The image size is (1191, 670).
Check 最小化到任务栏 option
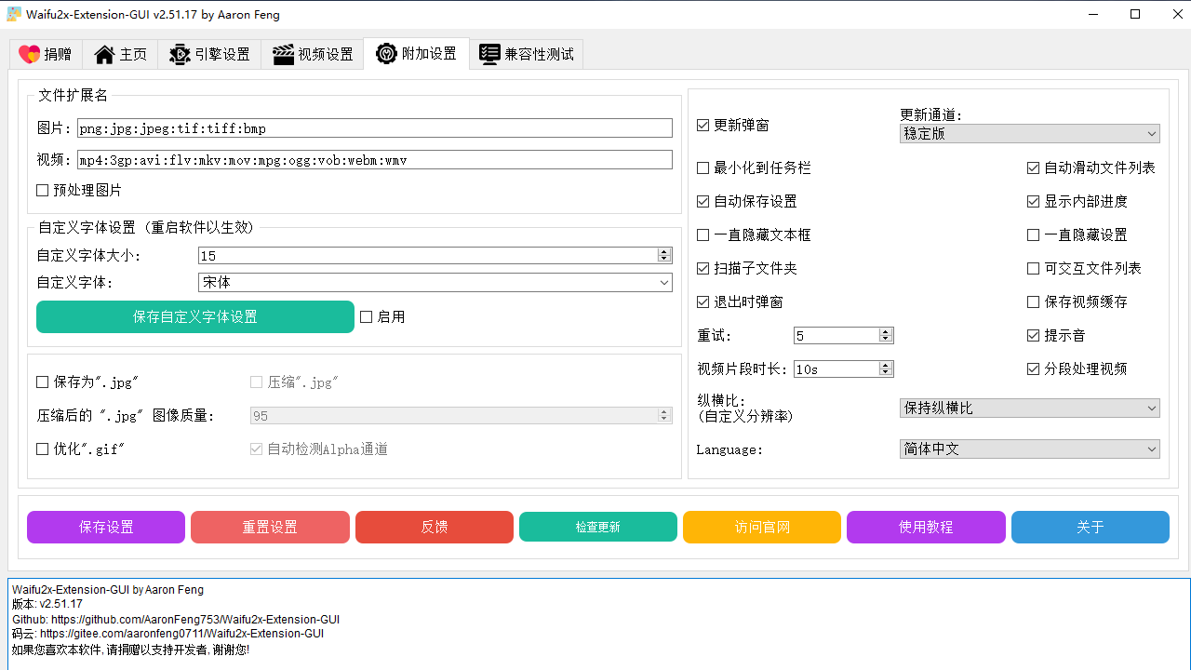point(703,167)
